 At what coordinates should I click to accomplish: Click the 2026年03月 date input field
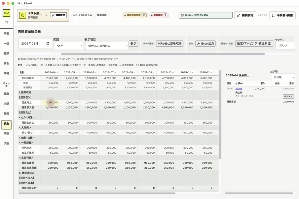tap(35, 44)
